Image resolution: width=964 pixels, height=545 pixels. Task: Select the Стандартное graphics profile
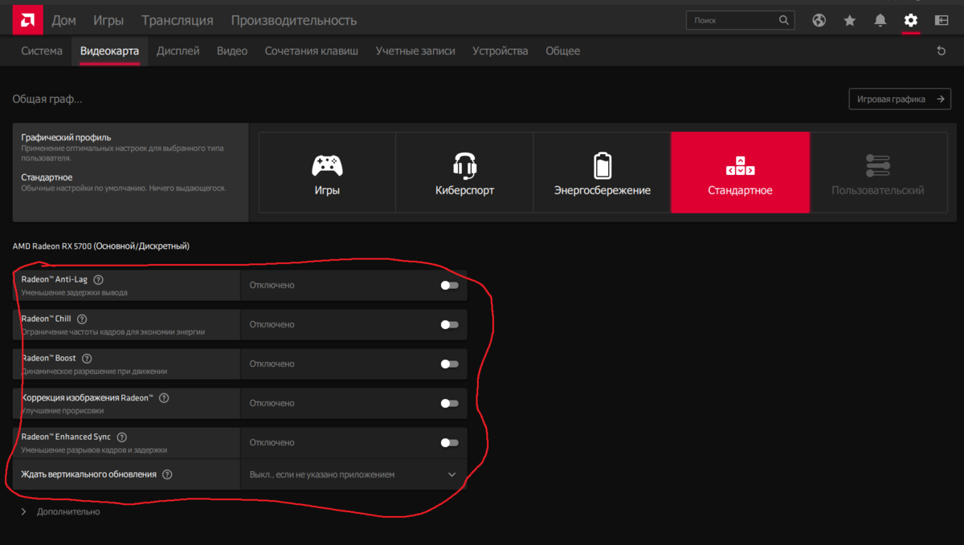pyautogui.click(x=740, y=173)
